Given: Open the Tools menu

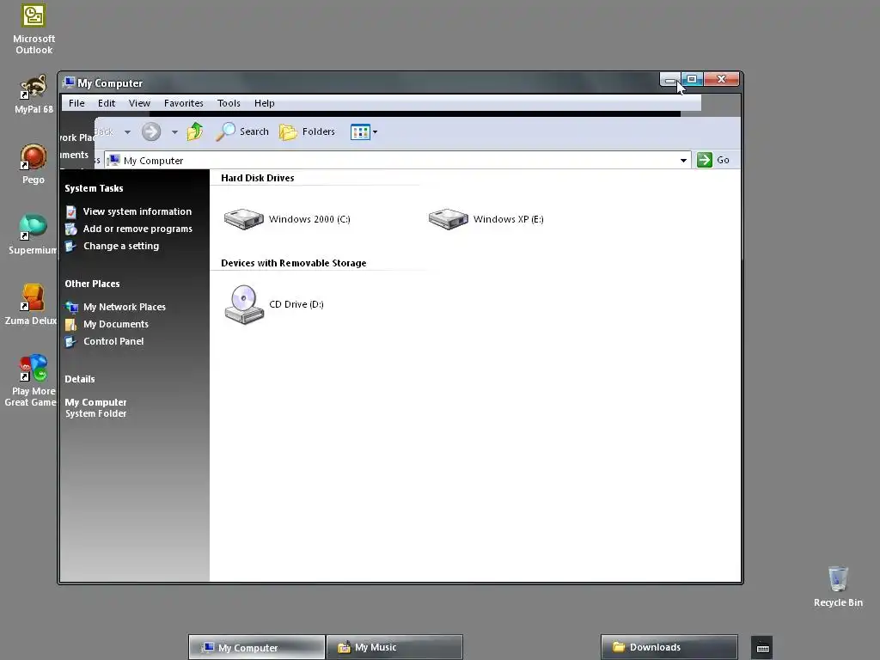Looking at the screenshot, I should [x=229, y=103].
